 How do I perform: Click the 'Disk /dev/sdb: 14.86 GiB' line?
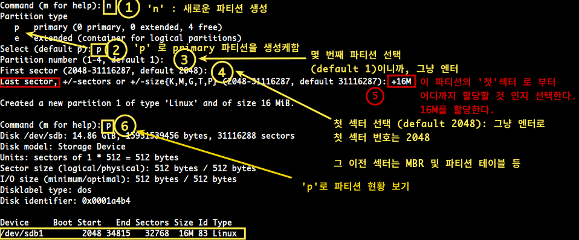tap(147, 136)
